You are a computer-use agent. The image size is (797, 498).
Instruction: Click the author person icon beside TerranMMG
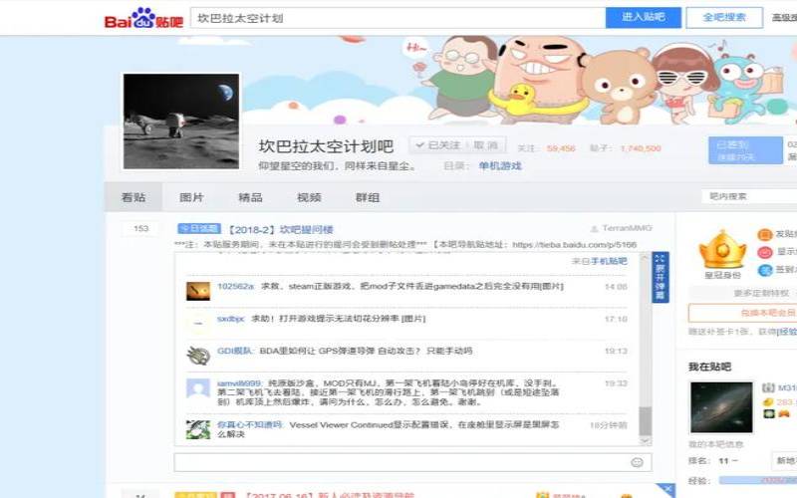[x=594, y=229]
